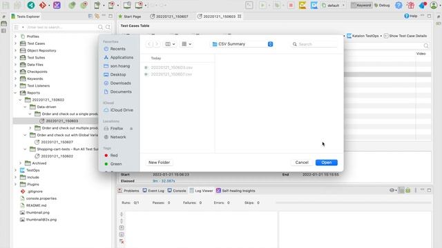
Task: Open the Problems tab
Action: (x=128, y=191)
